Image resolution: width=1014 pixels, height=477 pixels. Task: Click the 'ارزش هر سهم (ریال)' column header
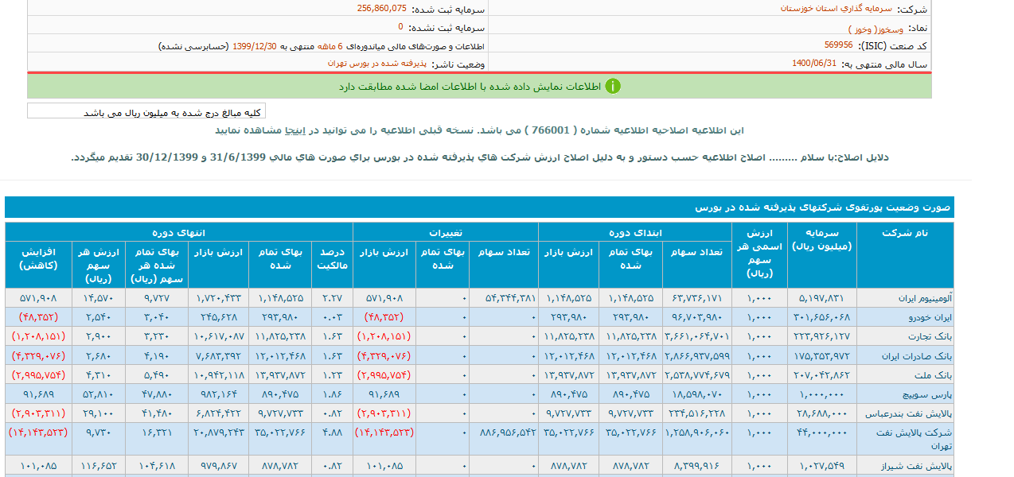(x=98, y=266)
